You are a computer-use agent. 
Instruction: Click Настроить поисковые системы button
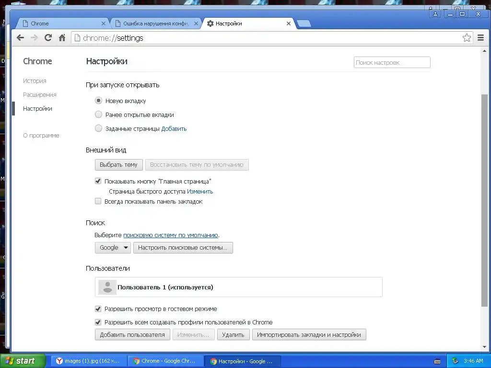(183, 248)
